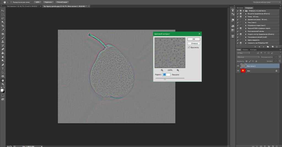Select the Eyedropper tool

coord(3,30)
